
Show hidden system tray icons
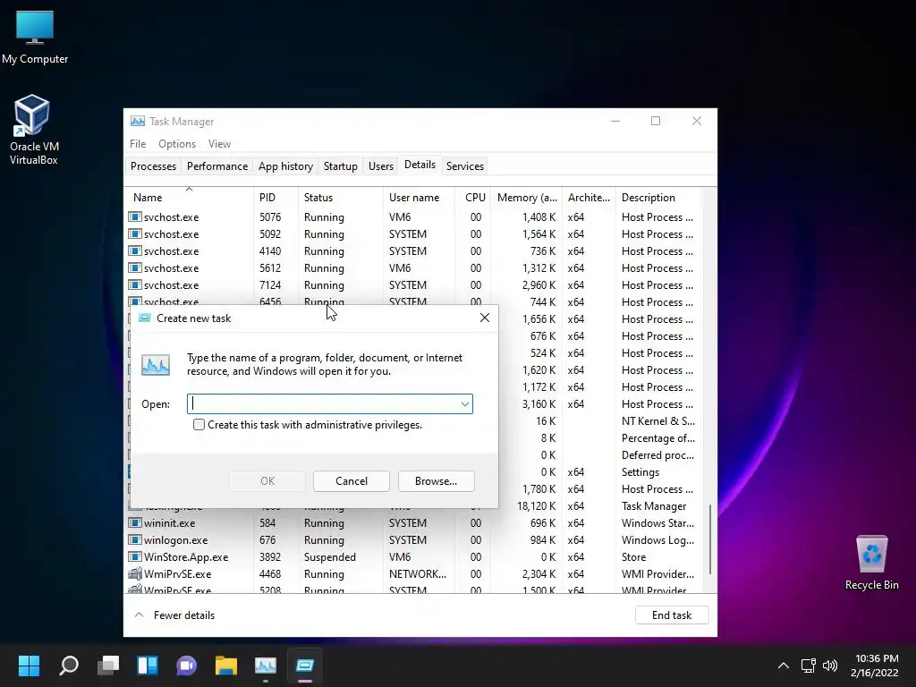tap(784, 666)
